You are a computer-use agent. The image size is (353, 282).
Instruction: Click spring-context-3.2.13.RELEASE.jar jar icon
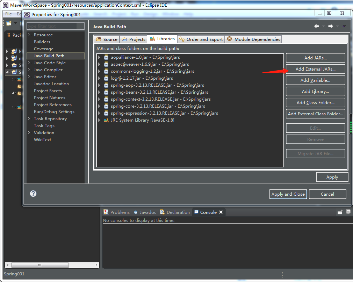click(106, 99)
